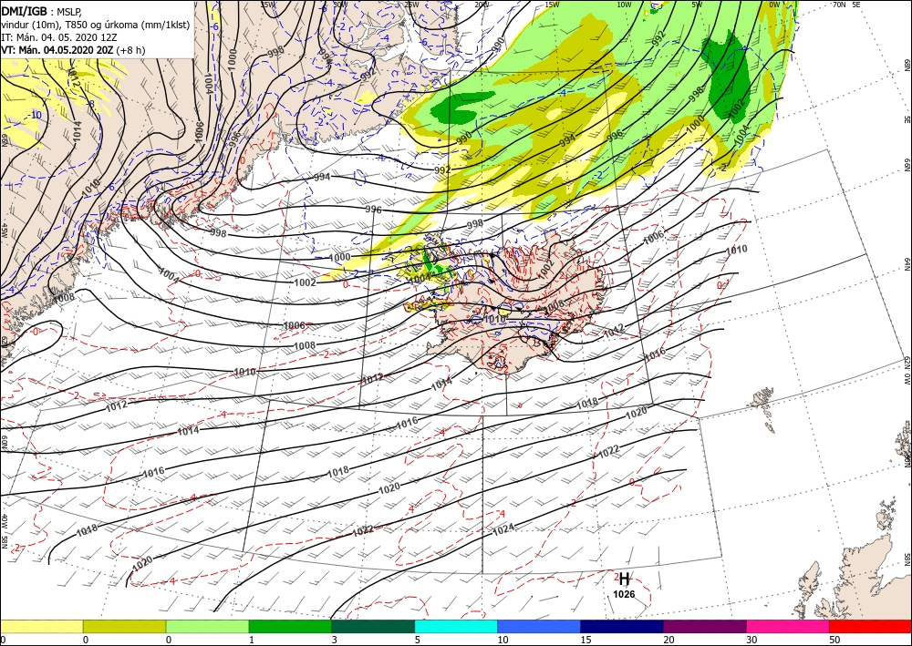
Task: Click the legend value "3"
Action: pos(335,641)
